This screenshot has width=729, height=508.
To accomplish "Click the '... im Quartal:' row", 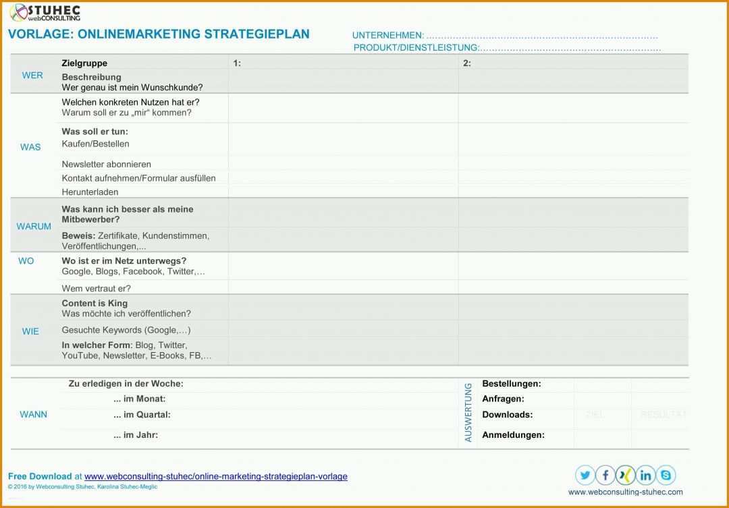I will (142, 415).
